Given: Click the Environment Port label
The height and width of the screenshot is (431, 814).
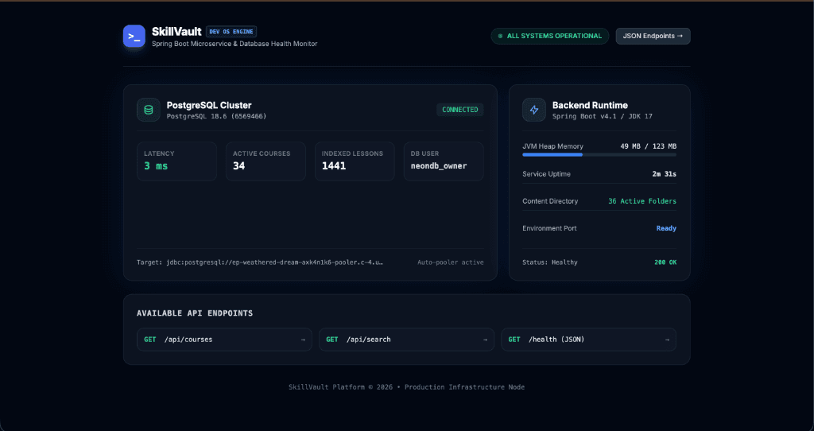Looking at the screenshot, I should pyautogui.click(x=549, y=228).
